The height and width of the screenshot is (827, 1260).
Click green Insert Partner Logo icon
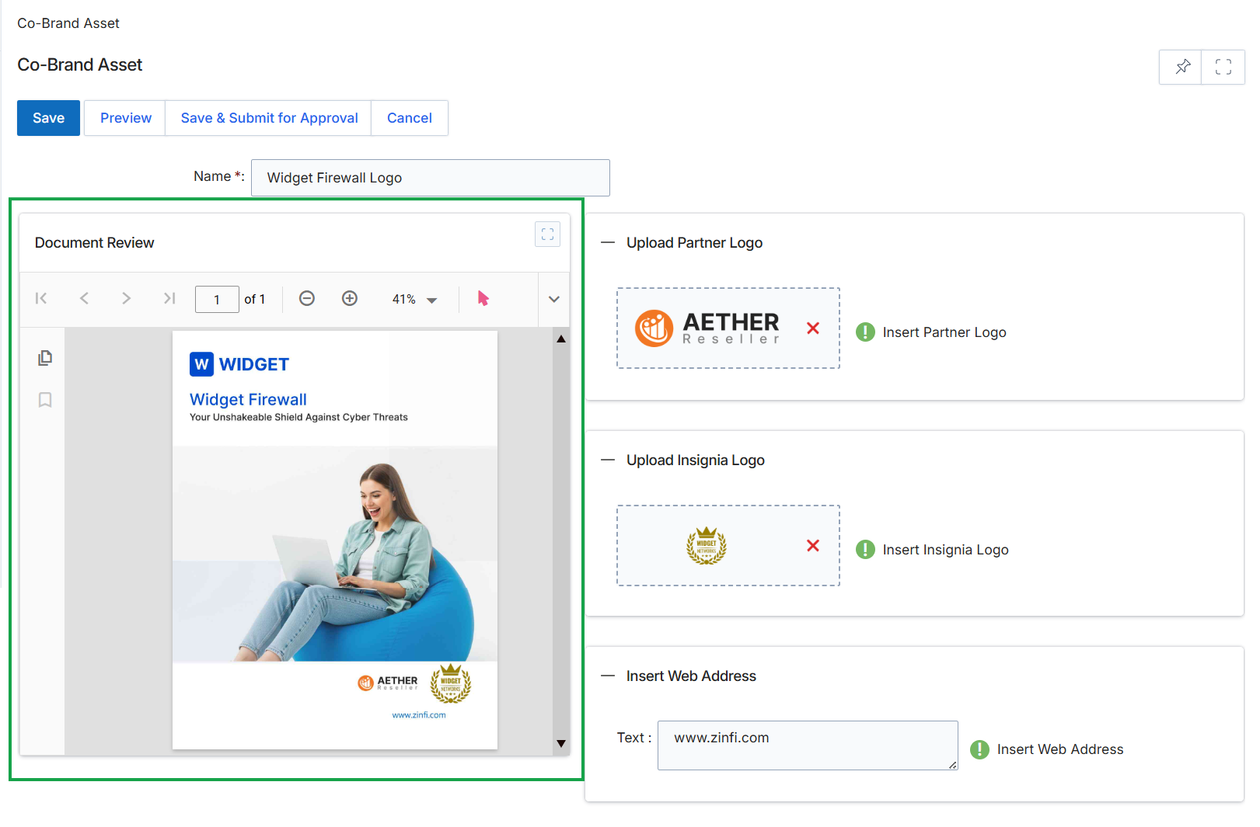pyautogui.click(x=865, y=332)
